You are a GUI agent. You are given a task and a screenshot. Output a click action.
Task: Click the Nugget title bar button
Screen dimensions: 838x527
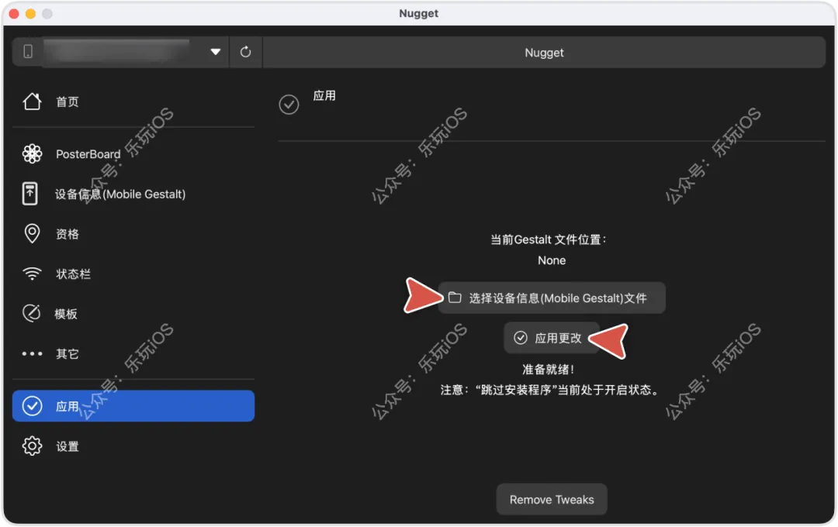point(544,53)
